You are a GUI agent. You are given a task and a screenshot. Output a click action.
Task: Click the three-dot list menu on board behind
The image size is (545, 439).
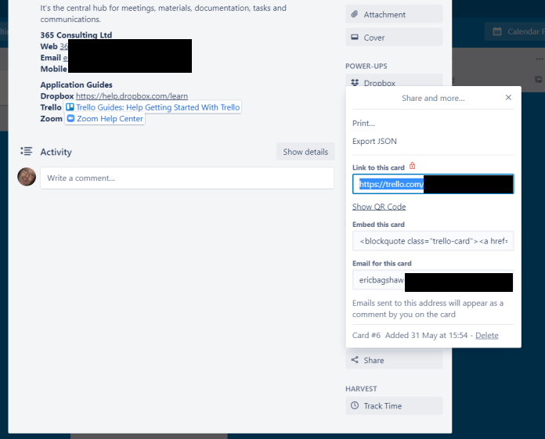point(540,59)
